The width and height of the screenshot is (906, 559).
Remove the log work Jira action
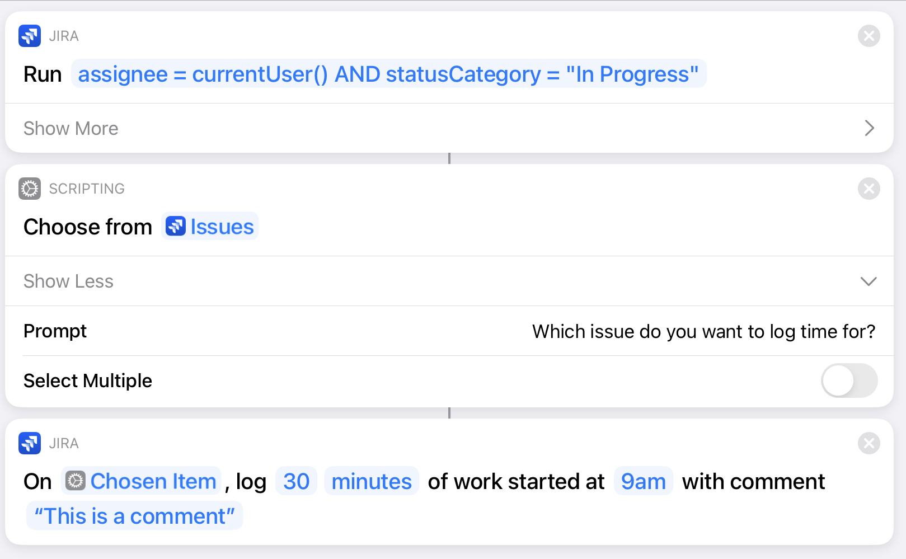click(x=869, y=443)
